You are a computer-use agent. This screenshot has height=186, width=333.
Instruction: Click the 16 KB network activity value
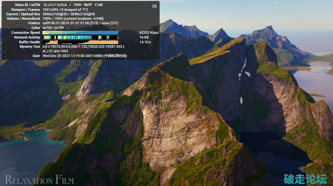click(x=144, y=37)
